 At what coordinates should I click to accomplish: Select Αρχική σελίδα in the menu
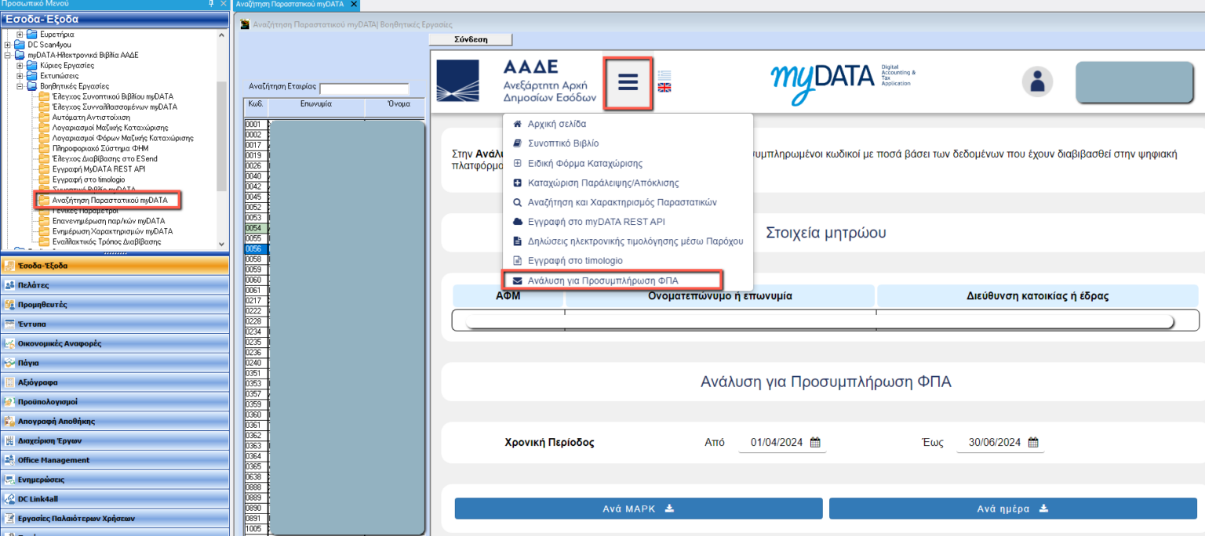[x=556, y=124]
